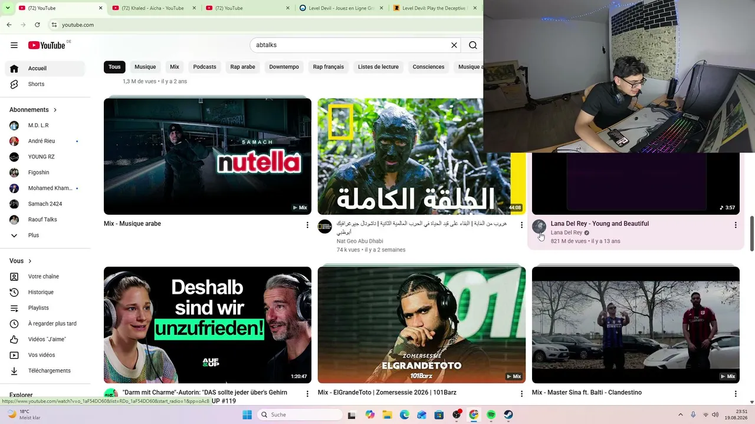
Task: Clear the search box with the X
Action: point(454,45)
